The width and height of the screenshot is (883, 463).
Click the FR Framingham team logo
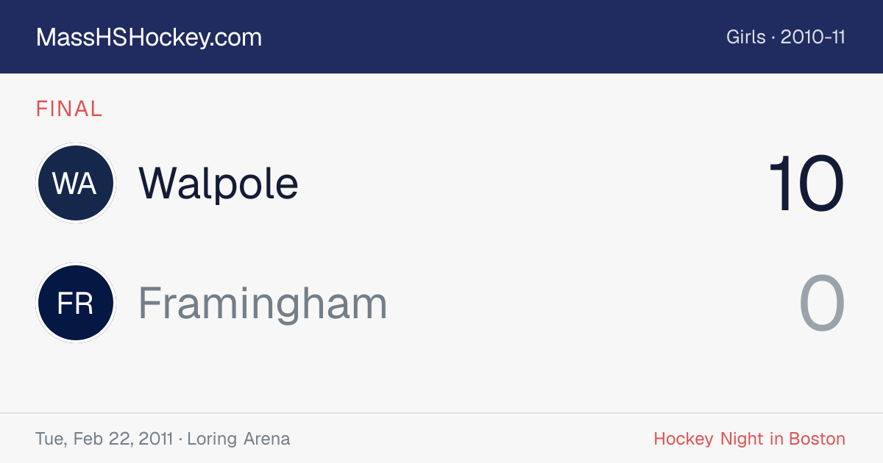click(x=76, y=303)
